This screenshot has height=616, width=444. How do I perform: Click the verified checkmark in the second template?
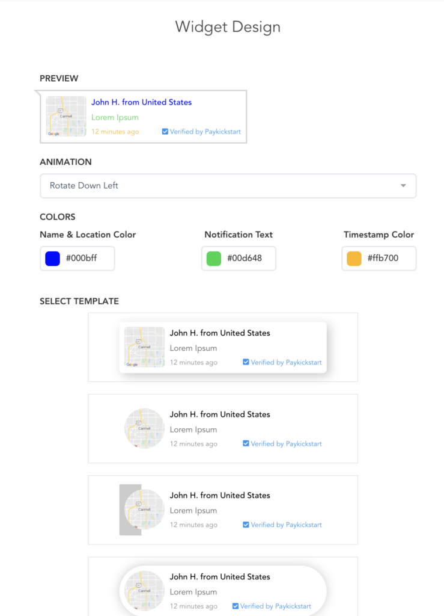tap(246, 443)
